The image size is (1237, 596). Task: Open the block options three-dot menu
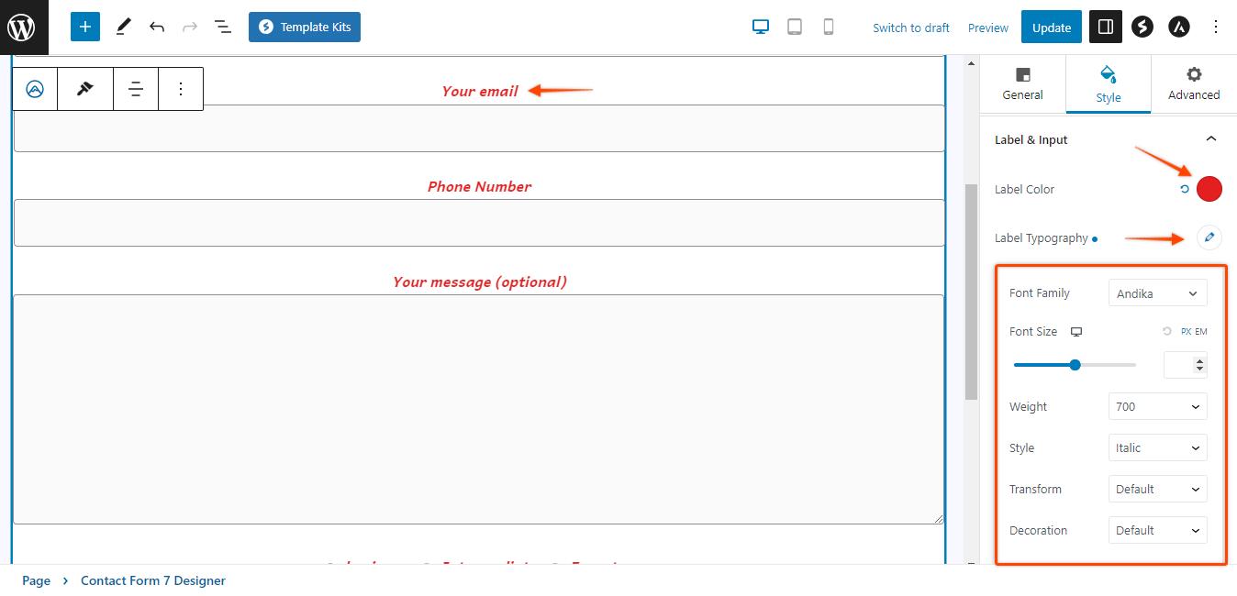point(181,89)
